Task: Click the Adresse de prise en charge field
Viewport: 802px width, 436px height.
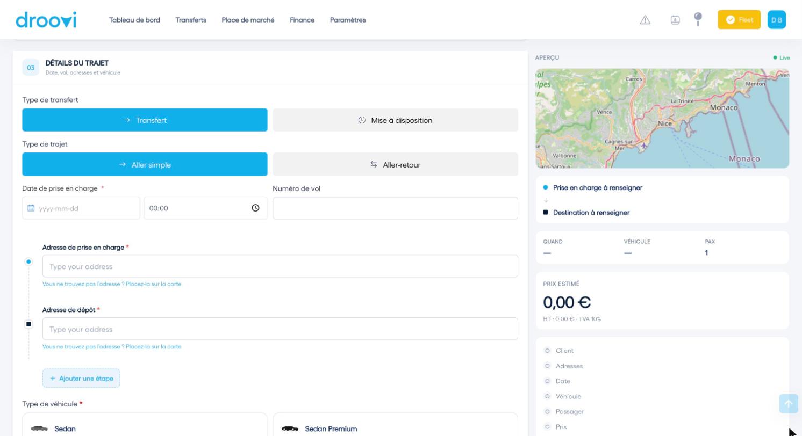Action: click(280, 266)
